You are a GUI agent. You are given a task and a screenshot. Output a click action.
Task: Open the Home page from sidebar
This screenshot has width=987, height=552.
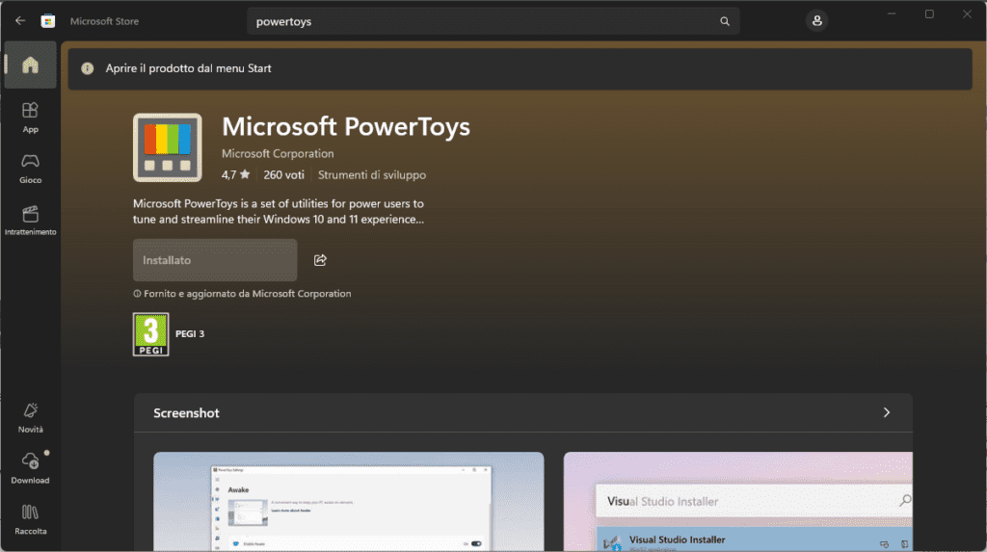pos(30,66)
